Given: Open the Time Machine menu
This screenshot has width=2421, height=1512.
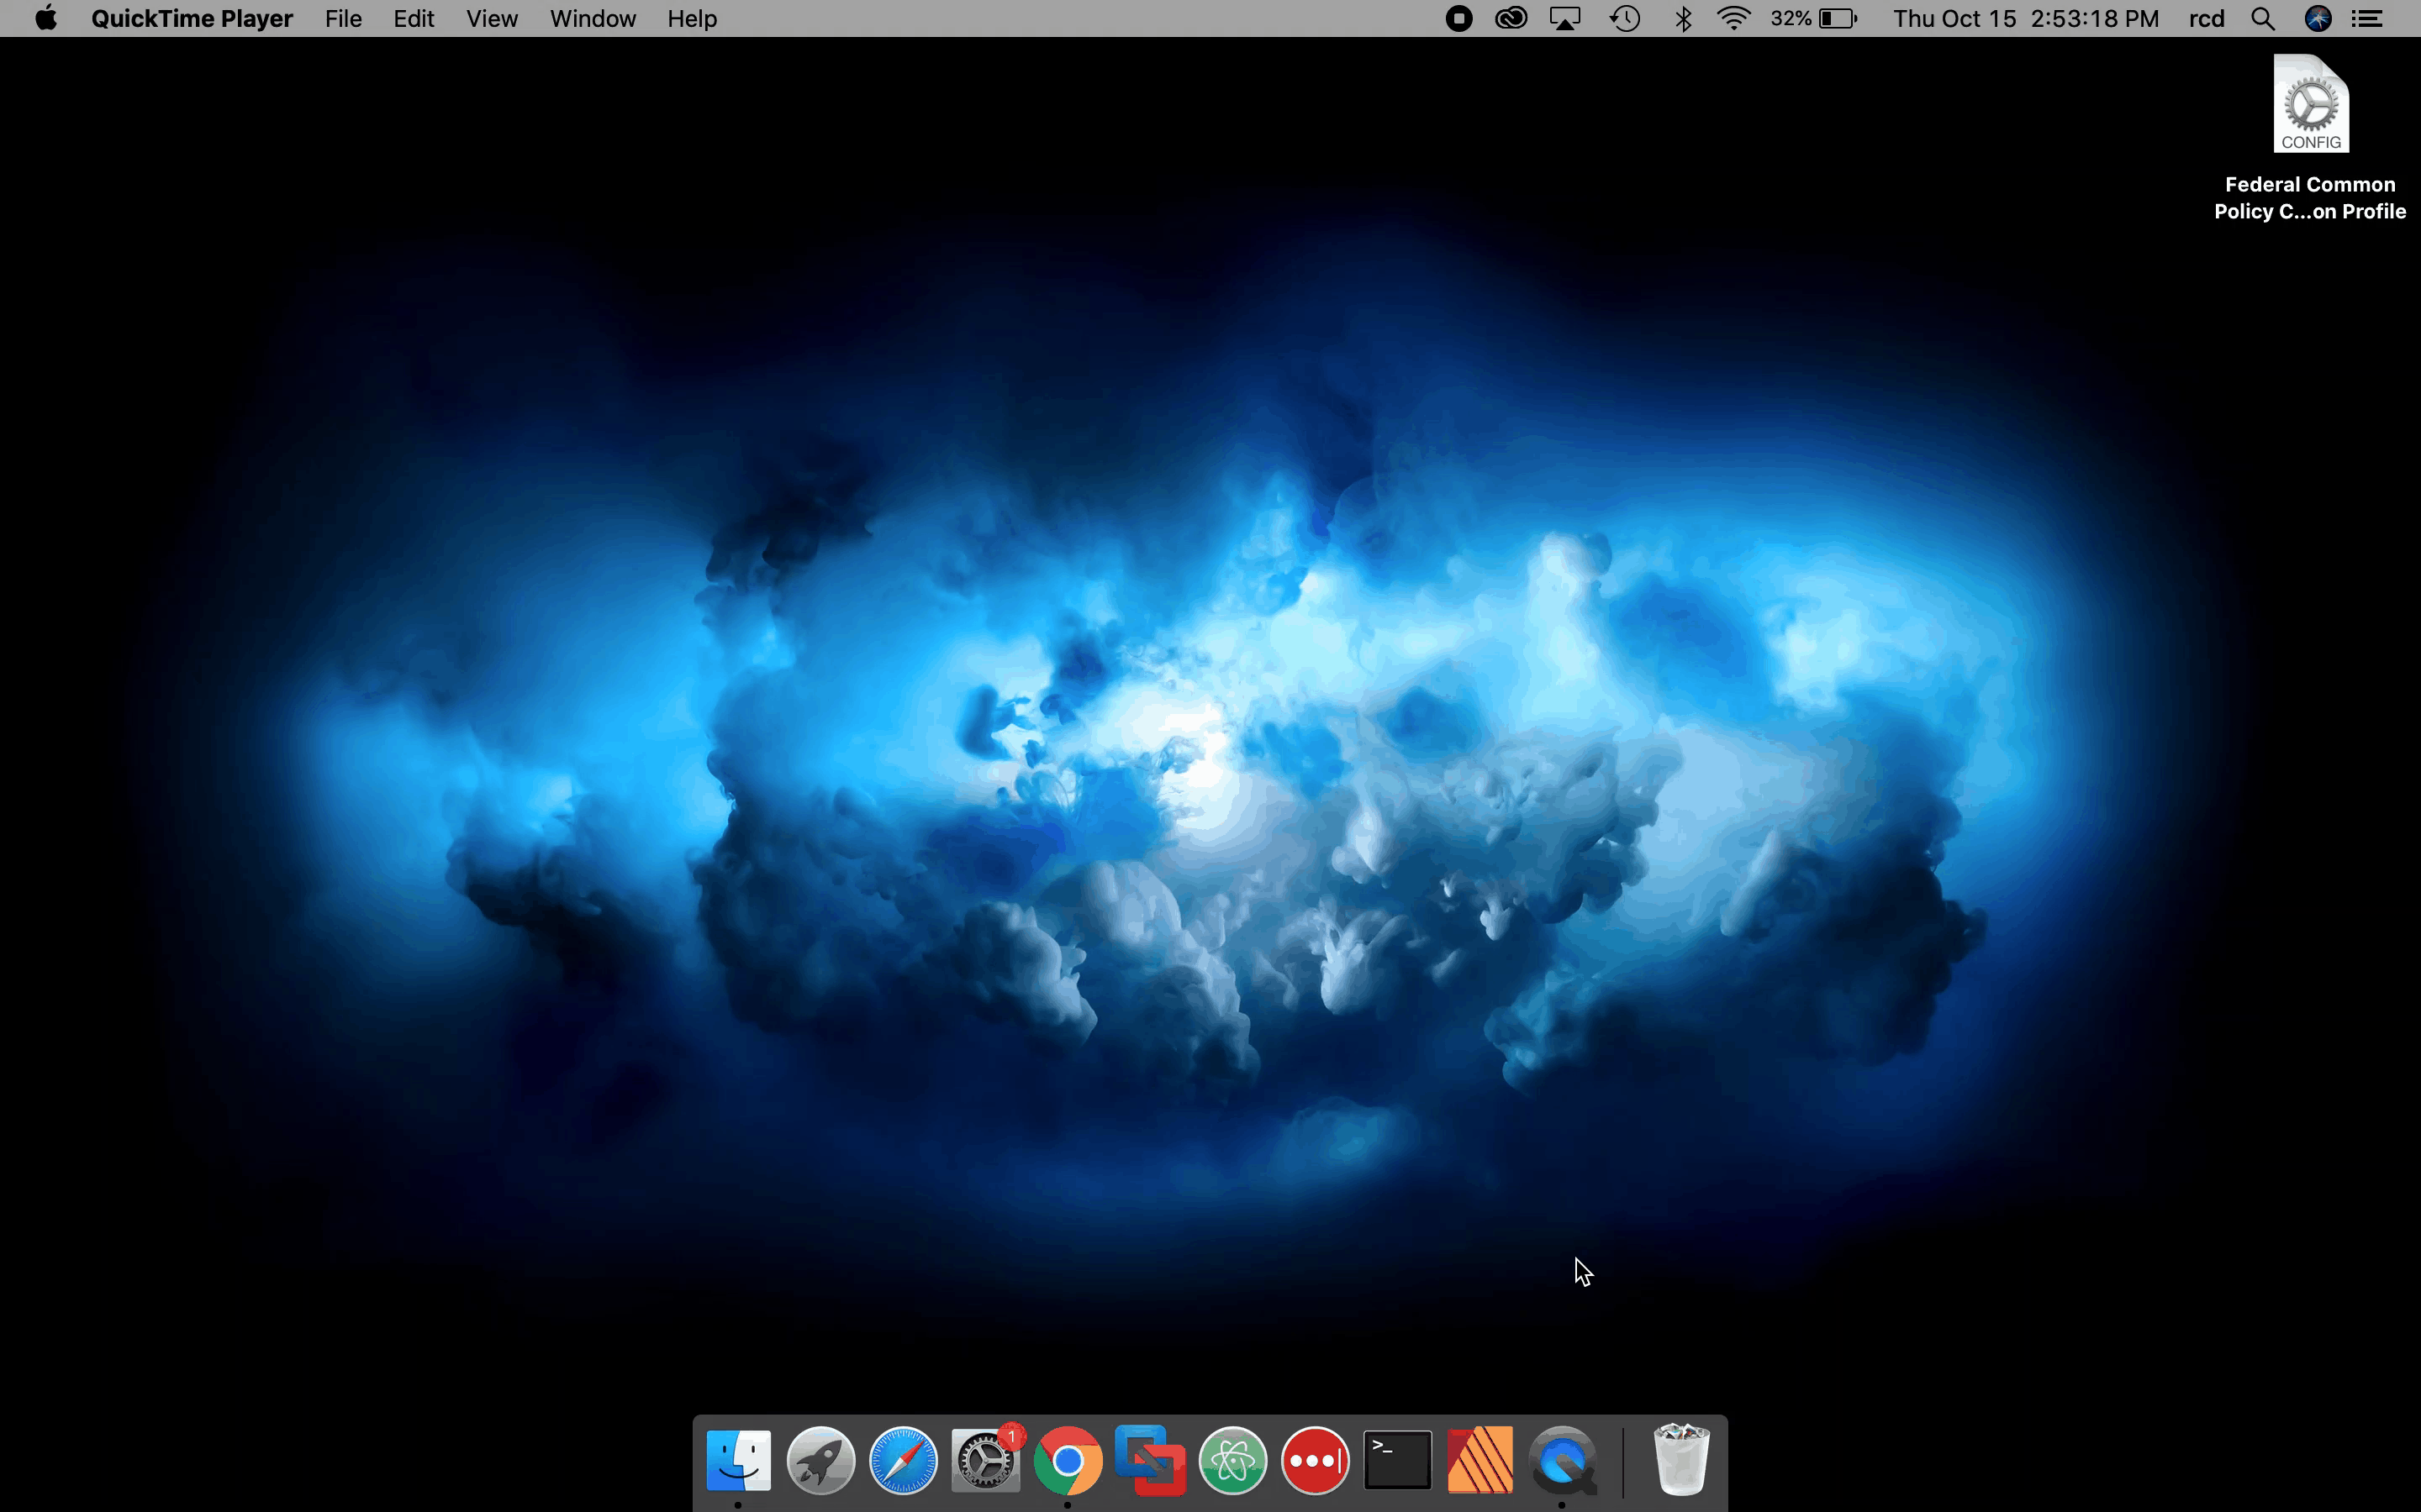Looking at the screenshot, I should pos(1625,18).
